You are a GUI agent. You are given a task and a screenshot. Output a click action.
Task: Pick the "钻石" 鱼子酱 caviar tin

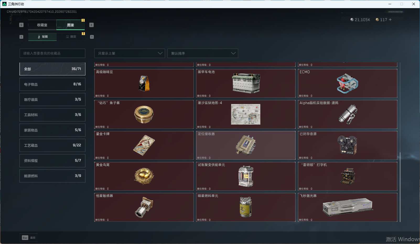tap(144, 114)
